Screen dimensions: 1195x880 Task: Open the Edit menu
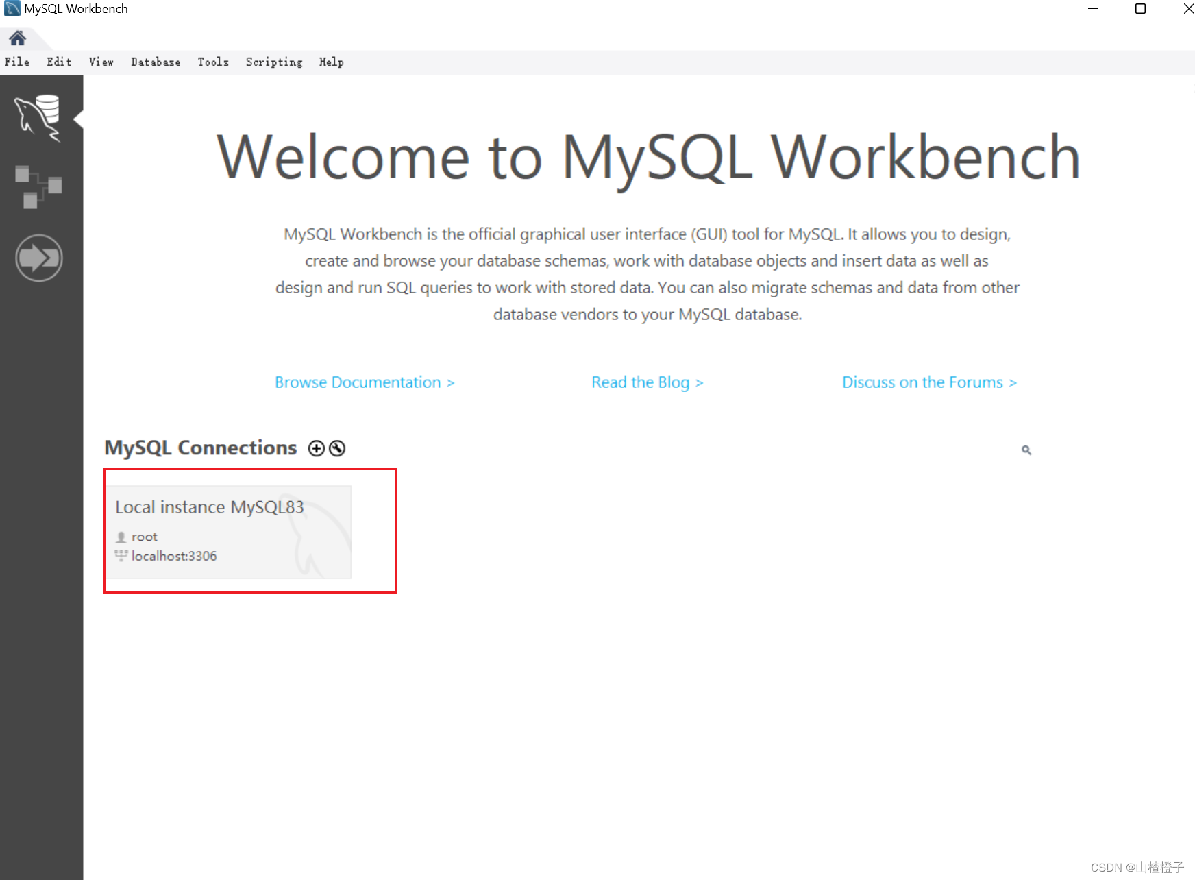click(58, 62)
